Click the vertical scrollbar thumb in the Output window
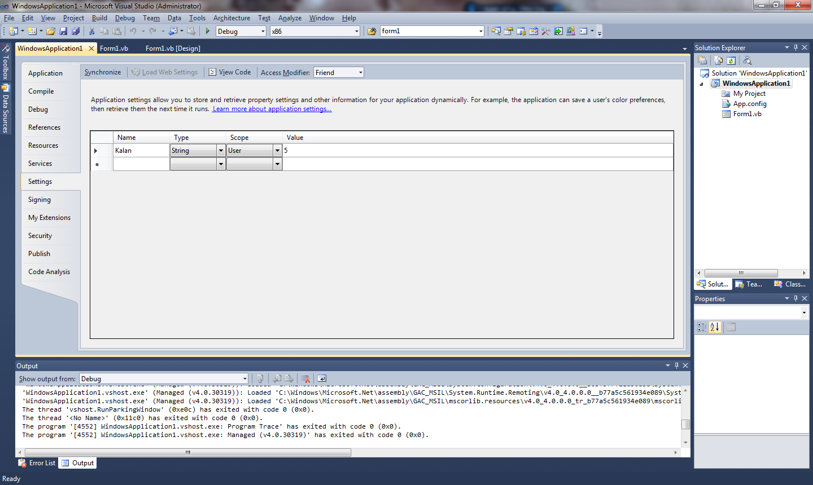The image size is (813, 485). tap(685, 425)
